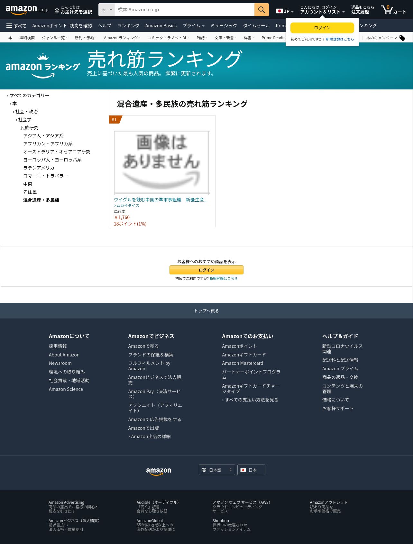
Task: Select 社会・政治 category
Action: [26, 112]
